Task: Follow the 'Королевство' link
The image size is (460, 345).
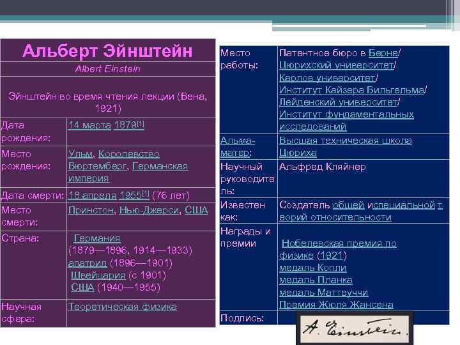Action: [x=129, y=154]
